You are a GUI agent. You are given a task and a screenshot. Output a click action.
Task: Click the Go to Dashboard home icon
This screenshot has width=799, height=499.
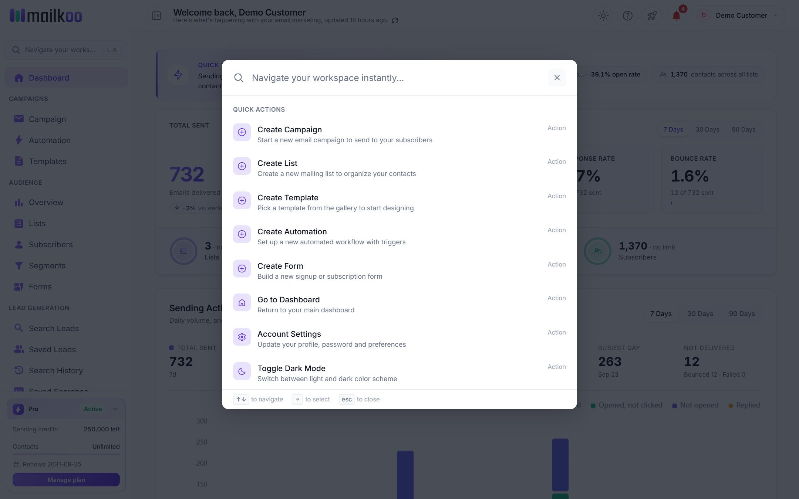[x=242, y=303]
